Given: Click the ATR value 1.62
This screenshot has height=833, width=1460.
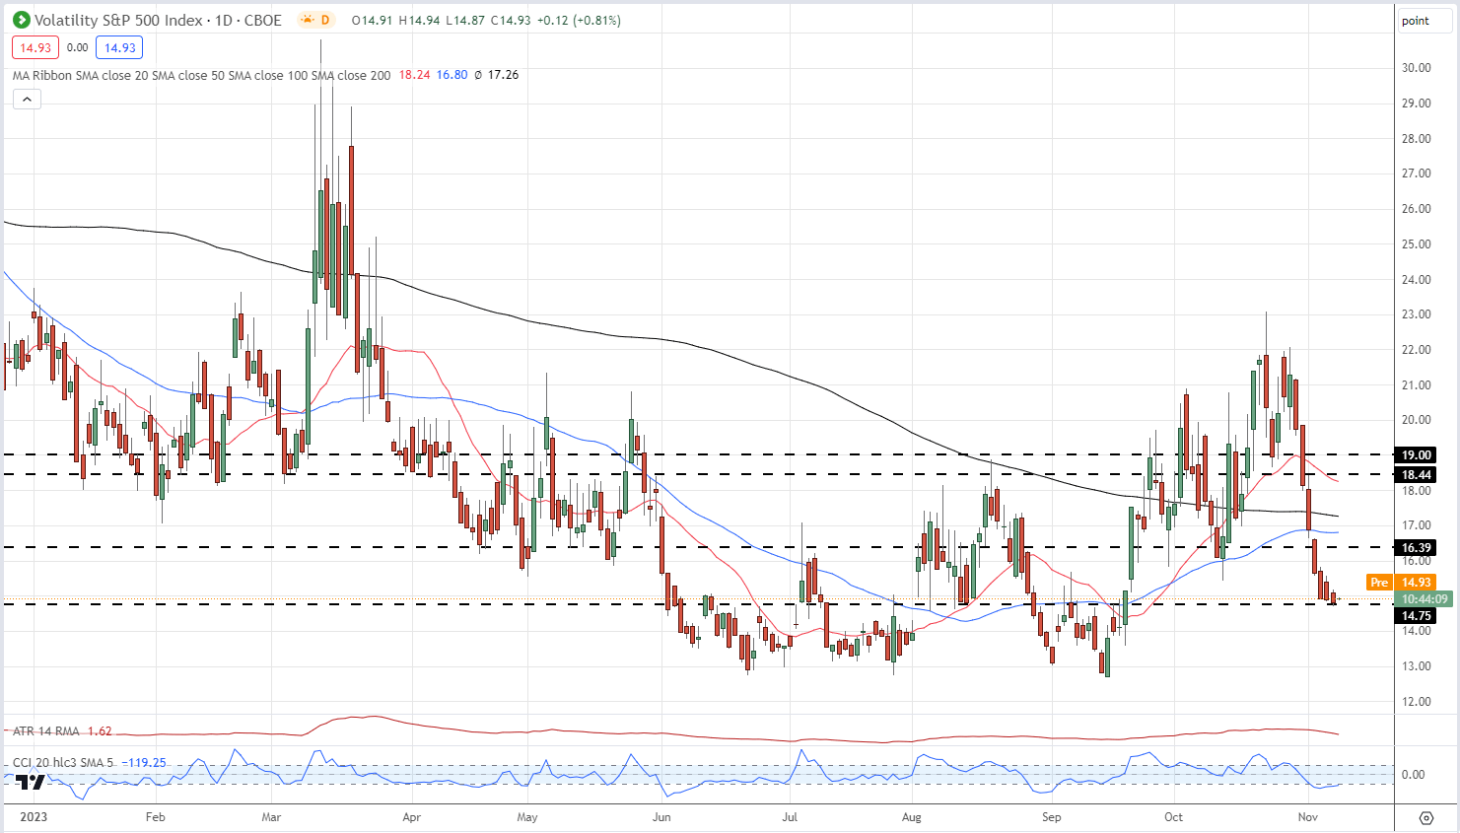Looking at the screenshot, I should coord(100,731).
